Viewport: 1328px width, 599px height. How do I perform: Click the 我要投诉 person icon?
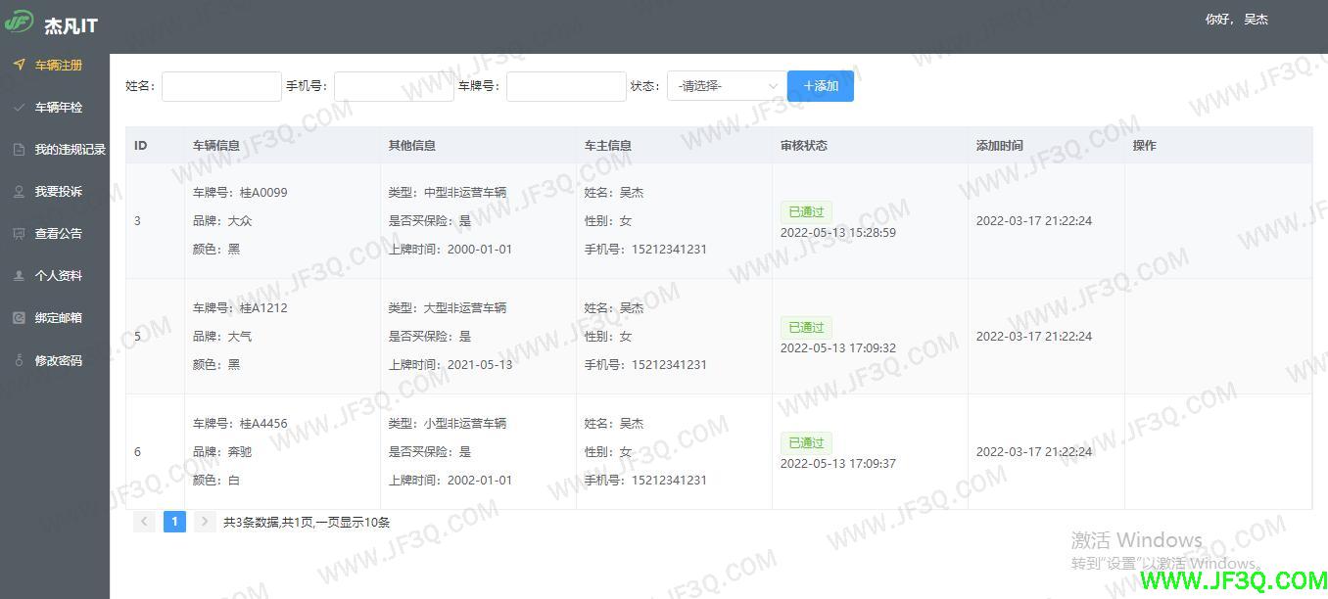[x=19, y=192]
